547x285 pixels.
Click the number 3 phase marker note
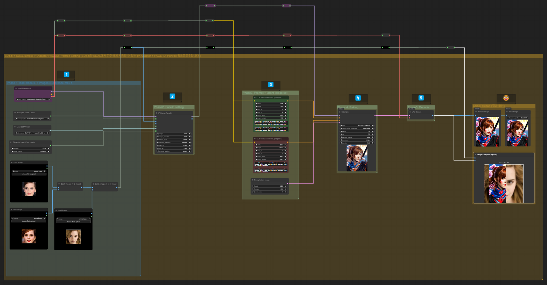coord(271,85)
